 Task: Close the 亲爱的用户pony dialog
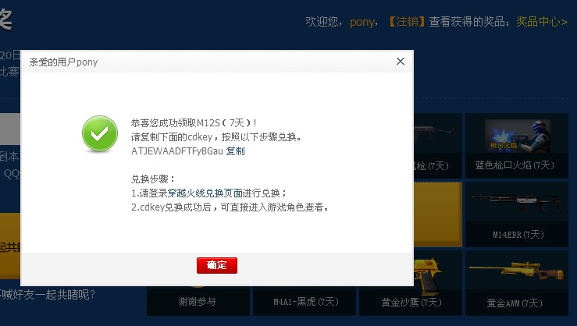tap(401, 62)
